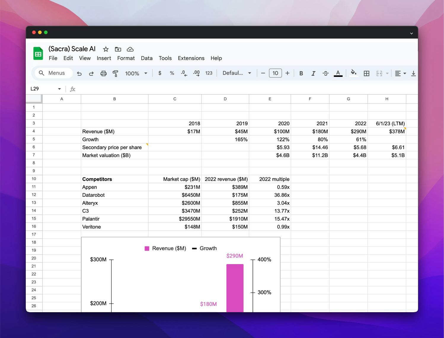
Task: Toggle strikethrough formatting
Action: pos(325,73)
